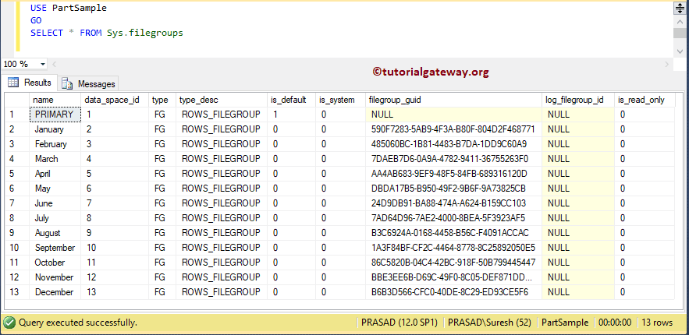Click GUID cell starting DBDA17B5
The image size is (689, 335).
(x=453, y=189)
